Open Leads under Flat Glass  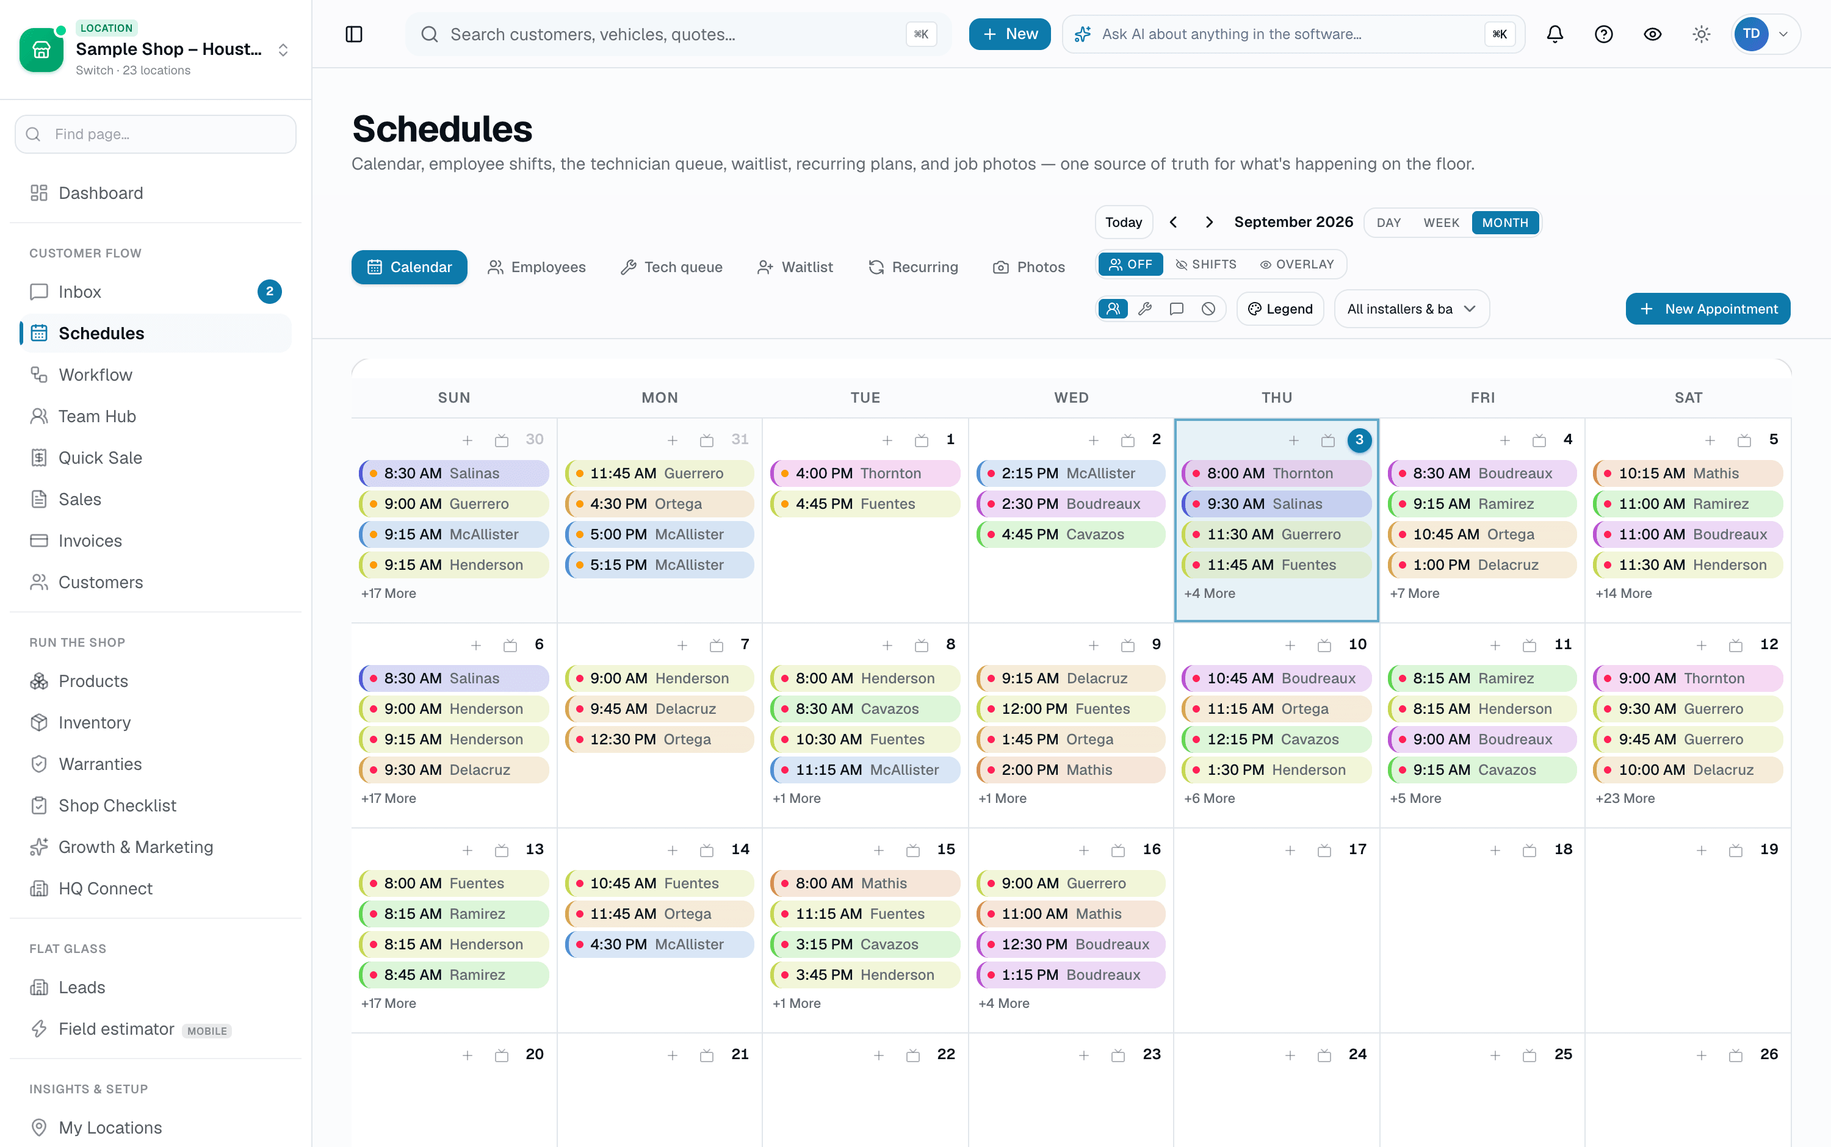pyautogui.click(x=156, y=988)
